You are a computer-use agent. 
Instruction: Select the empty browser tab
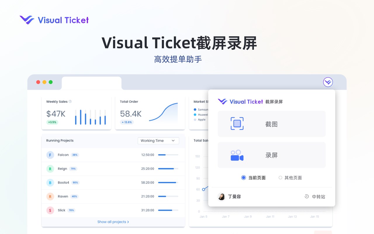pos(91,83)
